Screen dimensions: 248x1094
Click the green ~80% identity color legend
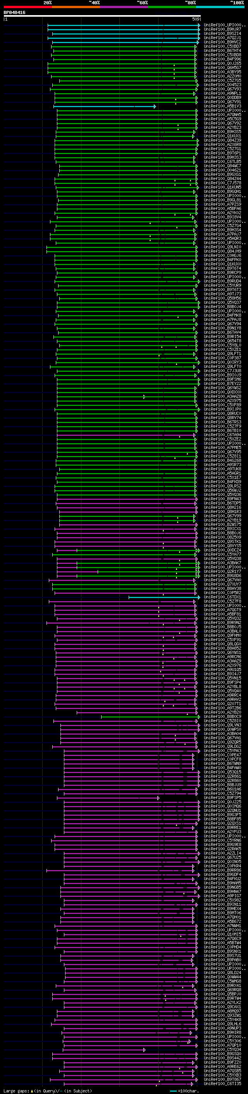[172, 7]
